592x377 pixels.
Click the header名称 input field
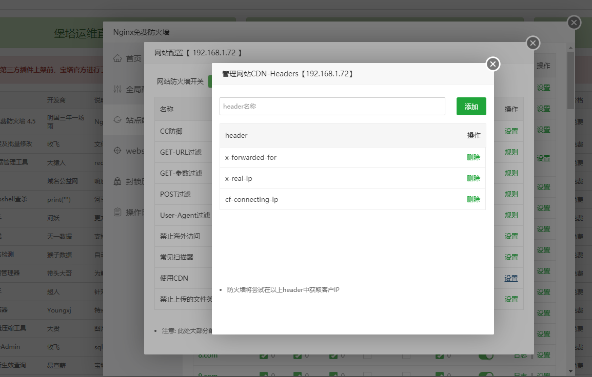332,106
